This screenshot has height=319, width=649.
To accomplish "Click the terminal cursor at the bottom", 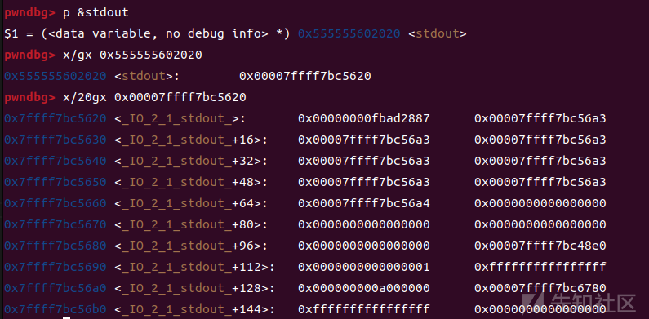I will point(67,317).
